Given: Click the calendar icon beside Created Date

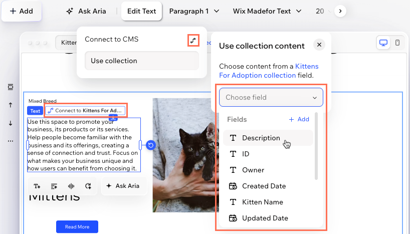Looking at the screenshot, I should [233, 186].
